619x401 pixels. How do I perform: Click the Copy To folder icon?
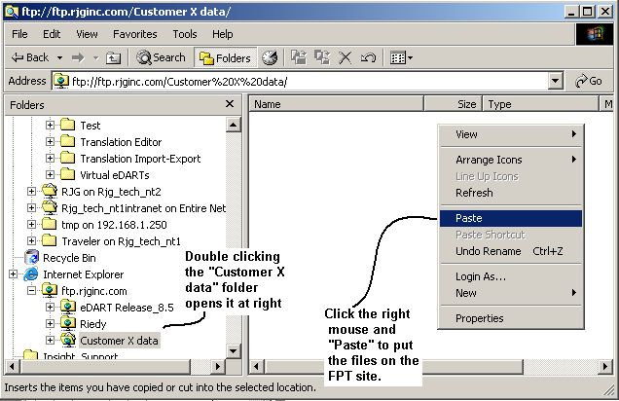(322, 57)
